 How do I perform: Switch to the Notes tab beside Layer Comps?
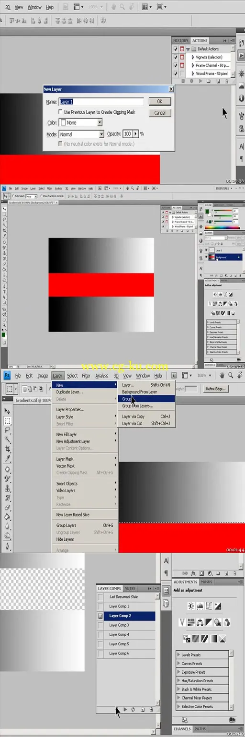(x=130, y=588)
